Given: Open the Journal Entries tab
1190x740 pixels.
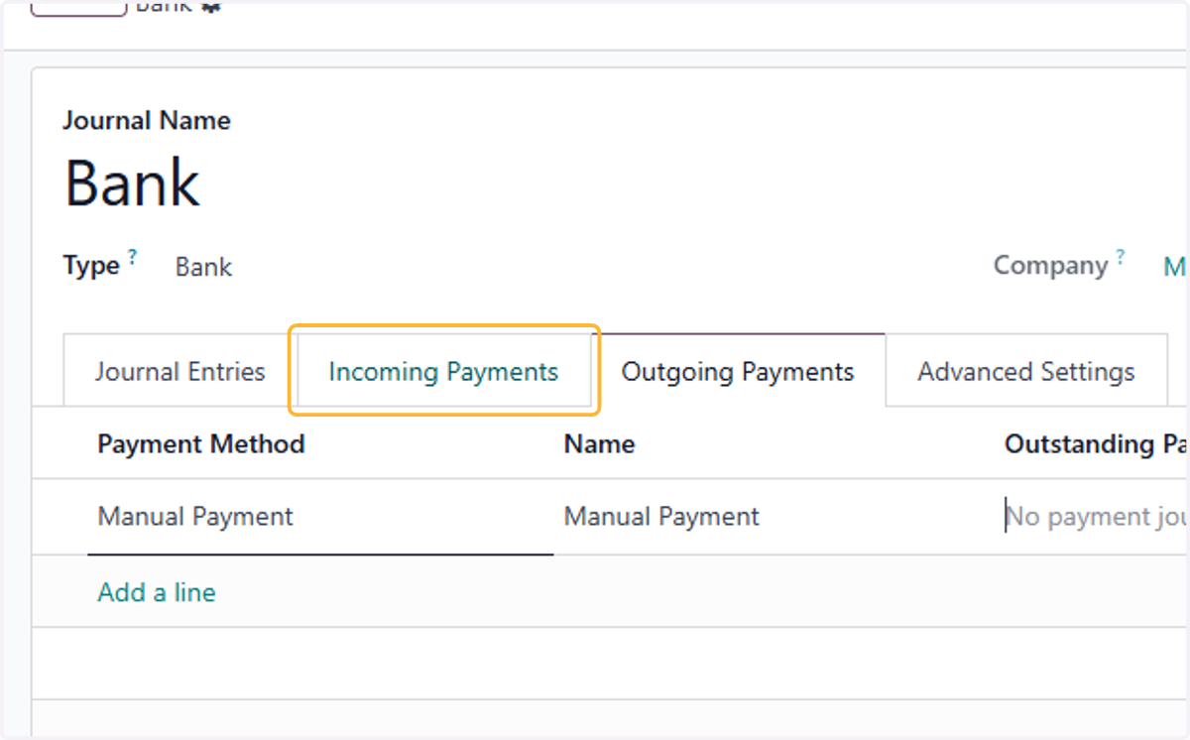Looking at the screenshot, I should (x=179, y=371).
